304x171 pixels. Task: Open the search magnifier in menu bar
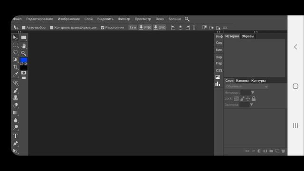coord(187,19)
